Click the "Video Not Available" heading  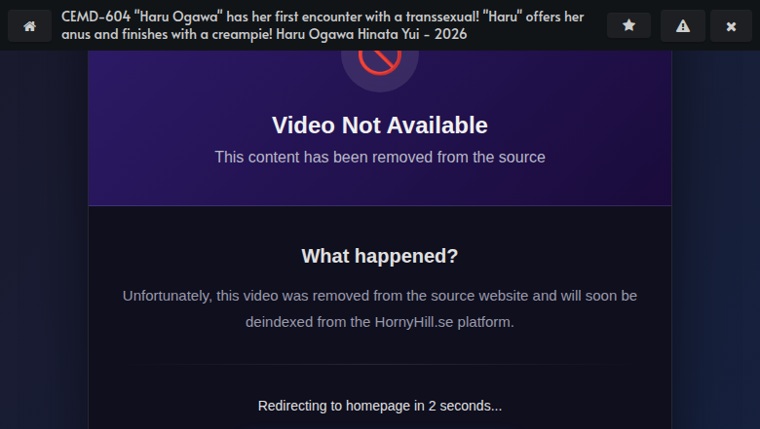(380, 125)
